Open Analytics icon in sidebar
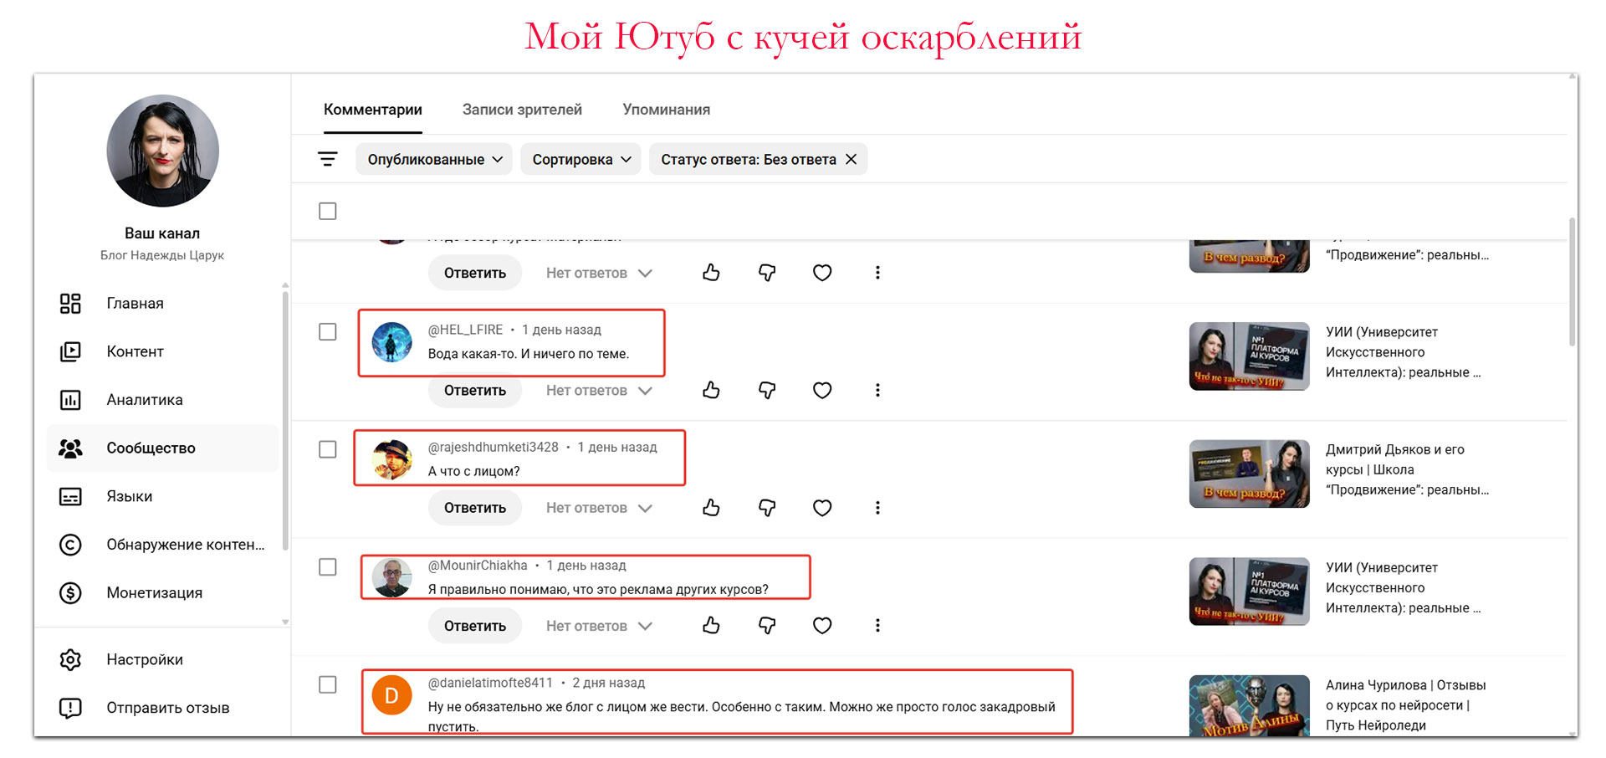The width and height of the screenshot is (1606, 758). 70,400
